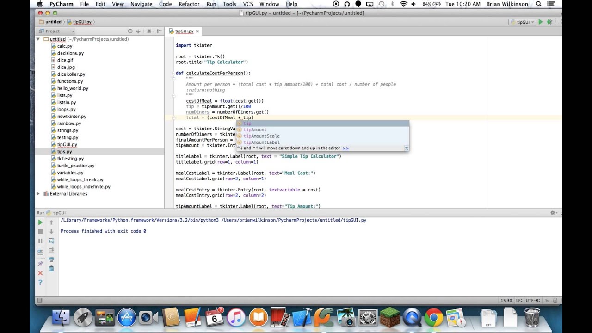Viewport: 592px width, 333px height.
Task: Debug tipGUI with the green bug icon
Action: coord(549,22)
